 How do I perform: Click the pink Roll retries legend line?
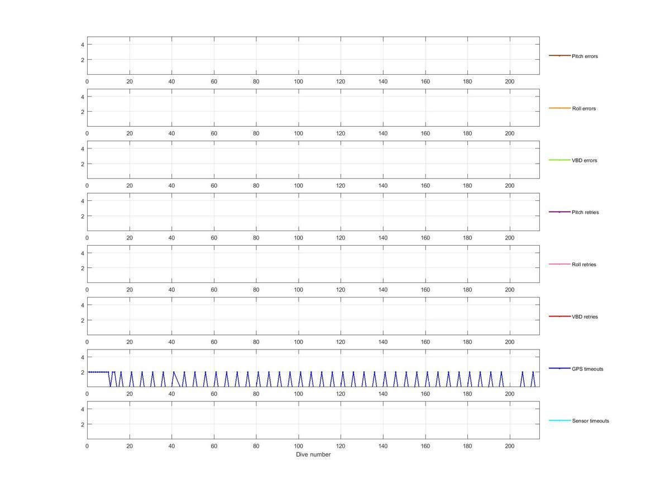pos(559,264)
